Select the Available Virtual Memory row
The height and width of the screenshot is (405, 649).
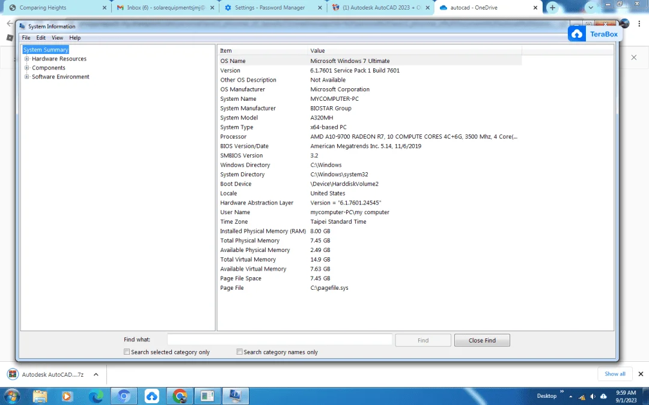click(370, 269)
